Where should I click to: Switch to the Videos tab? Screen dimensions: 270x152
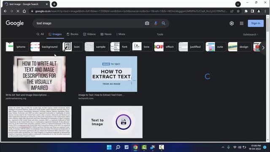tap(89, 34)
